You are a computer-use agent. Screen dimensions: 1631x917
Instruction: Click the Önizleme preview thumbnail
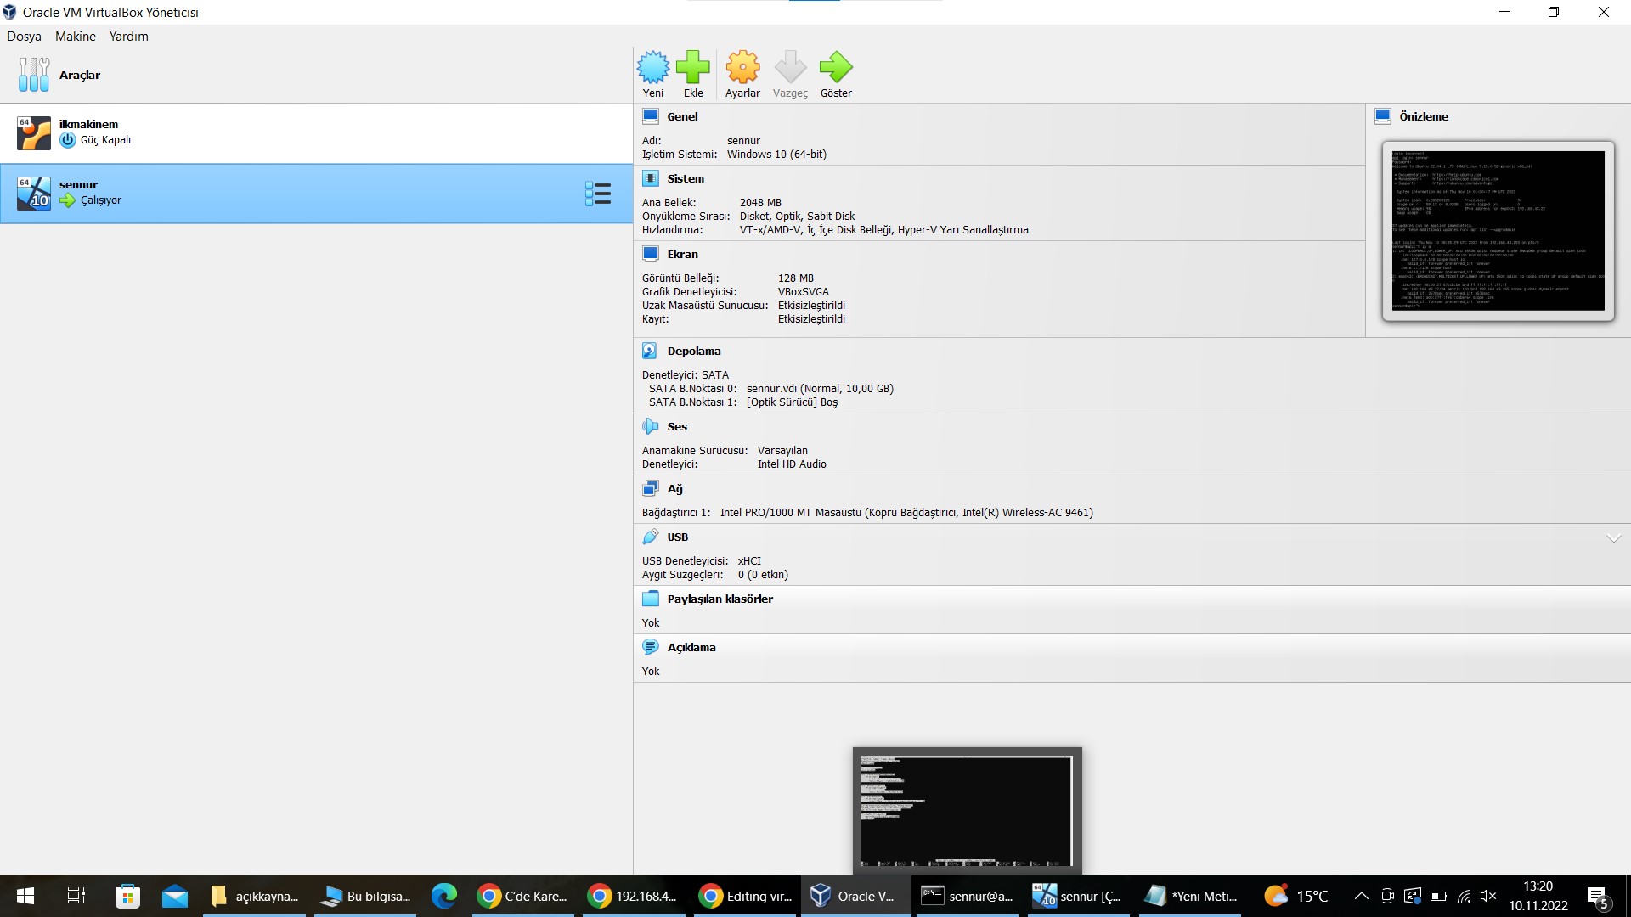1498,231
